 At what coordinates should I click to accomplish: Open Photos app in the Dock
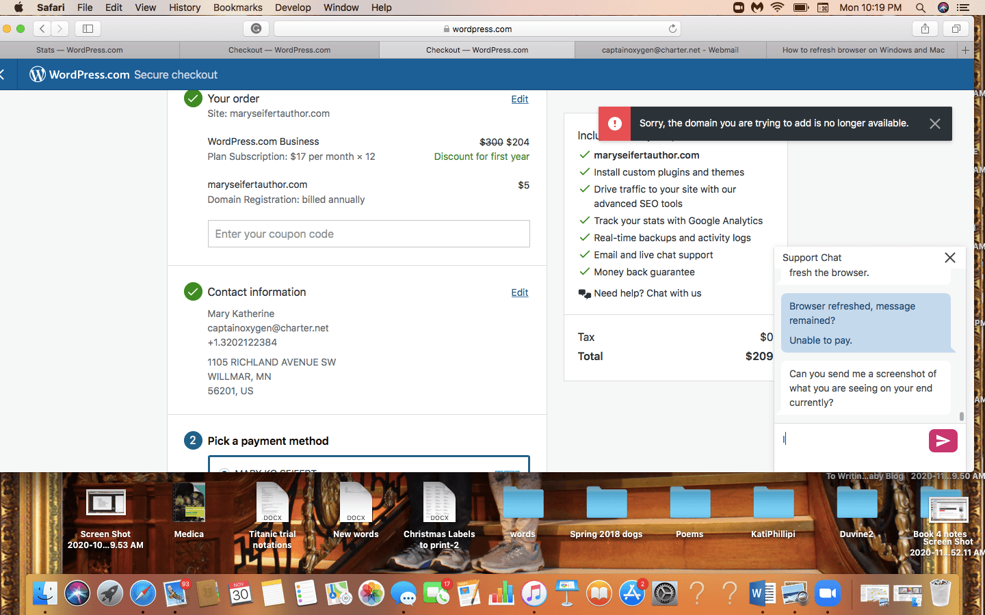click(x=371, y=593)
